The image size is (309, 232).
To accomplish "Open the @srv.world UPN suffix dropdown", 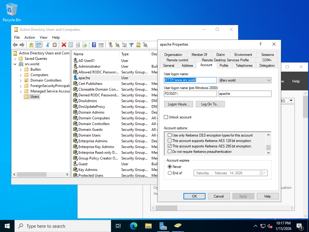I will 269,80.
